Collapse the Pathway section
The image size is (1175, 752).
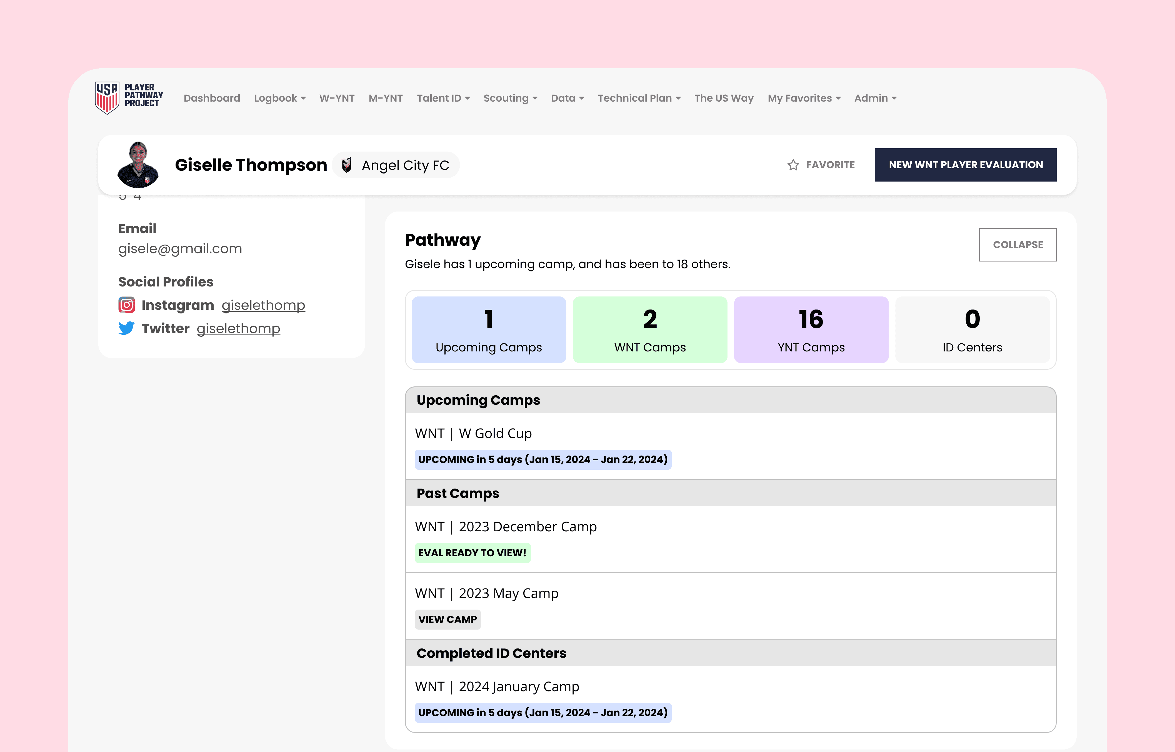coord(1017,245)
